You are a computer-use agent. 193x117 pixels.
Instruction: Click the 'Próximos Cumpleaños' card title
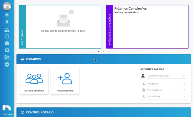(131, 8)
